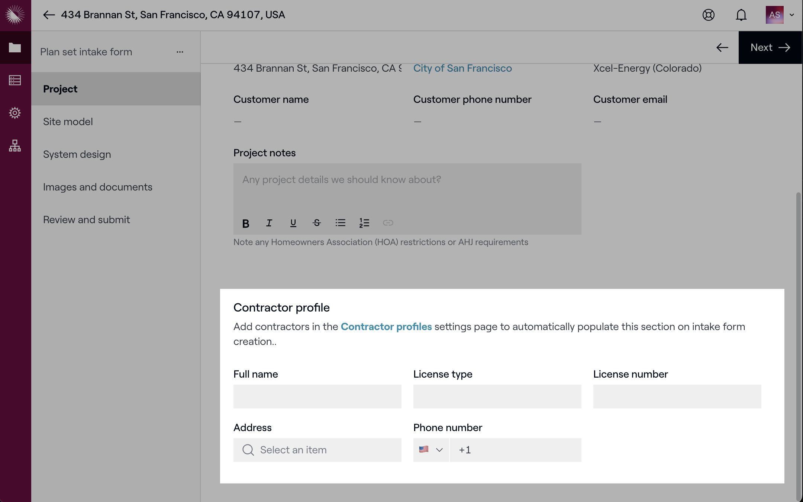Screen dimensions: 803x502
Task: Open the settings gear in left sidebar
Action: pyautogui.click(x=15, y=113)
